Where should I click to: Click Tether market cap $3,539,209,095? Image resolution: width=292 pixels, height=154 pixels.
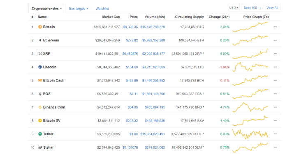[109, 134]
